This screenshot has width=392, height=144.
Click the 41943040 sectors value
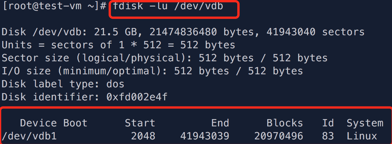[315, 32]
